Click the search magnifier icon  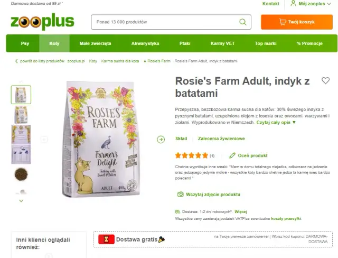click(x=243, y=22)
